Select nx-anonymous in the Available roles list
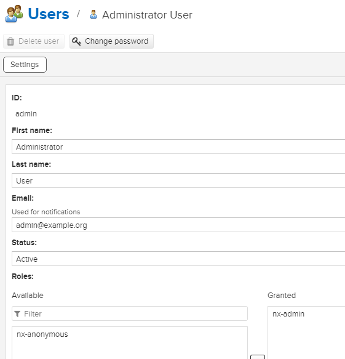 [42, 334]
